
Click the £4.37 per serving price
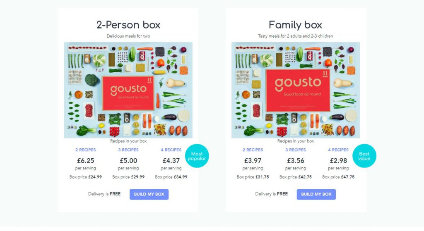point(171,161)
